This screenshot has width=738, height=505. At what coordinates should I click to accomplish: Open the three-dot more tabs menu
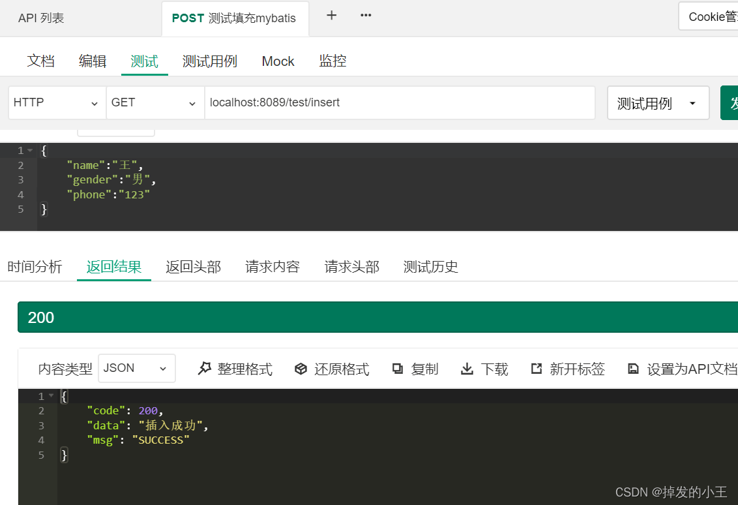366,15
